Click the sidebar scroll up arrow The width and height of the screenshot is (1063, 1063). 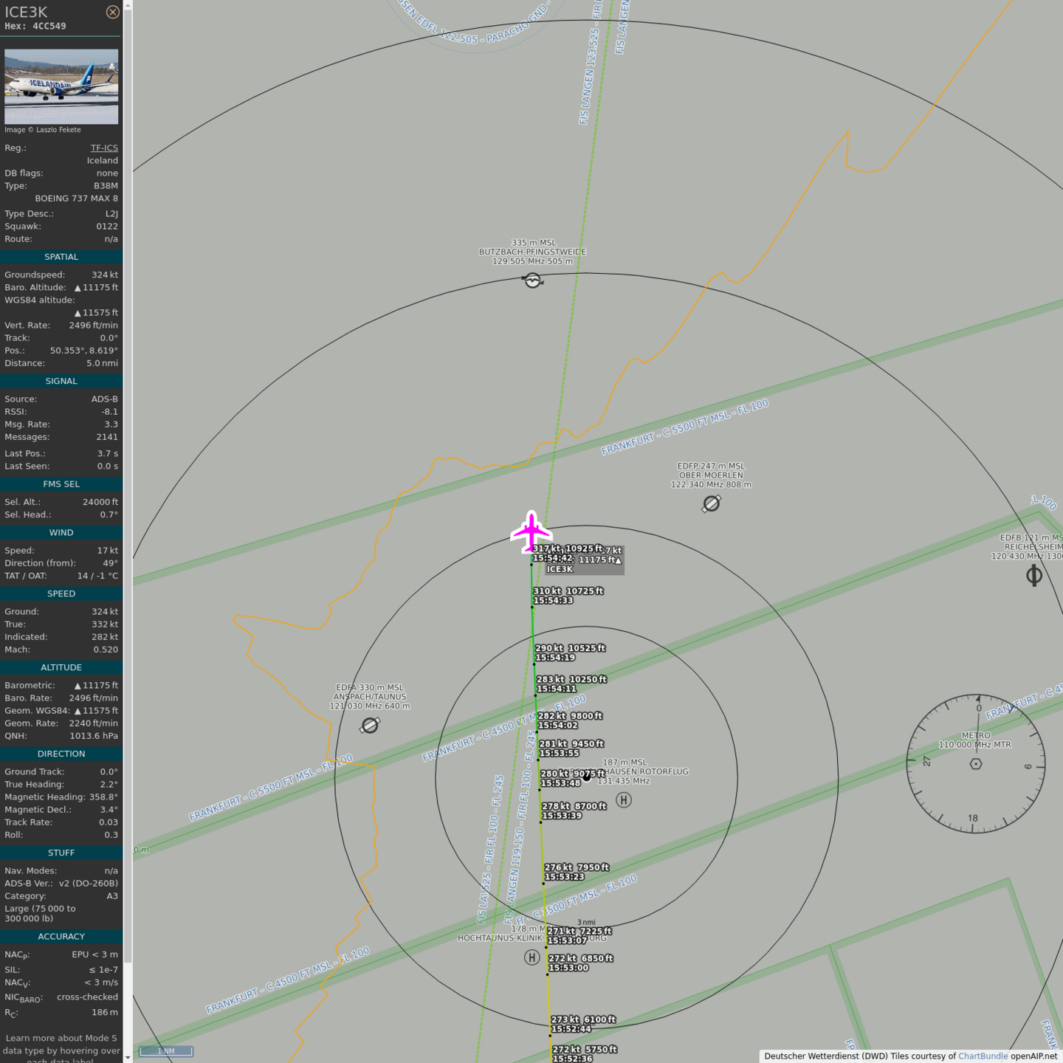click(128, 5)
